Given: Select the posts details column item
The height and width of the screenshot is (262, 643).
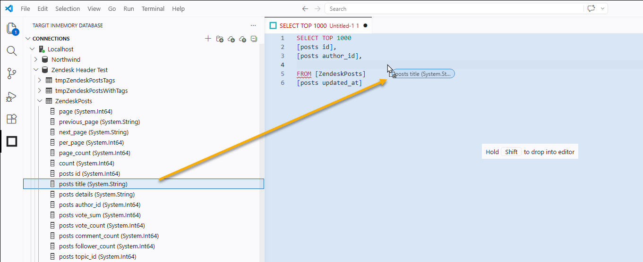Looking at the screenshot, I should point(96,194).
